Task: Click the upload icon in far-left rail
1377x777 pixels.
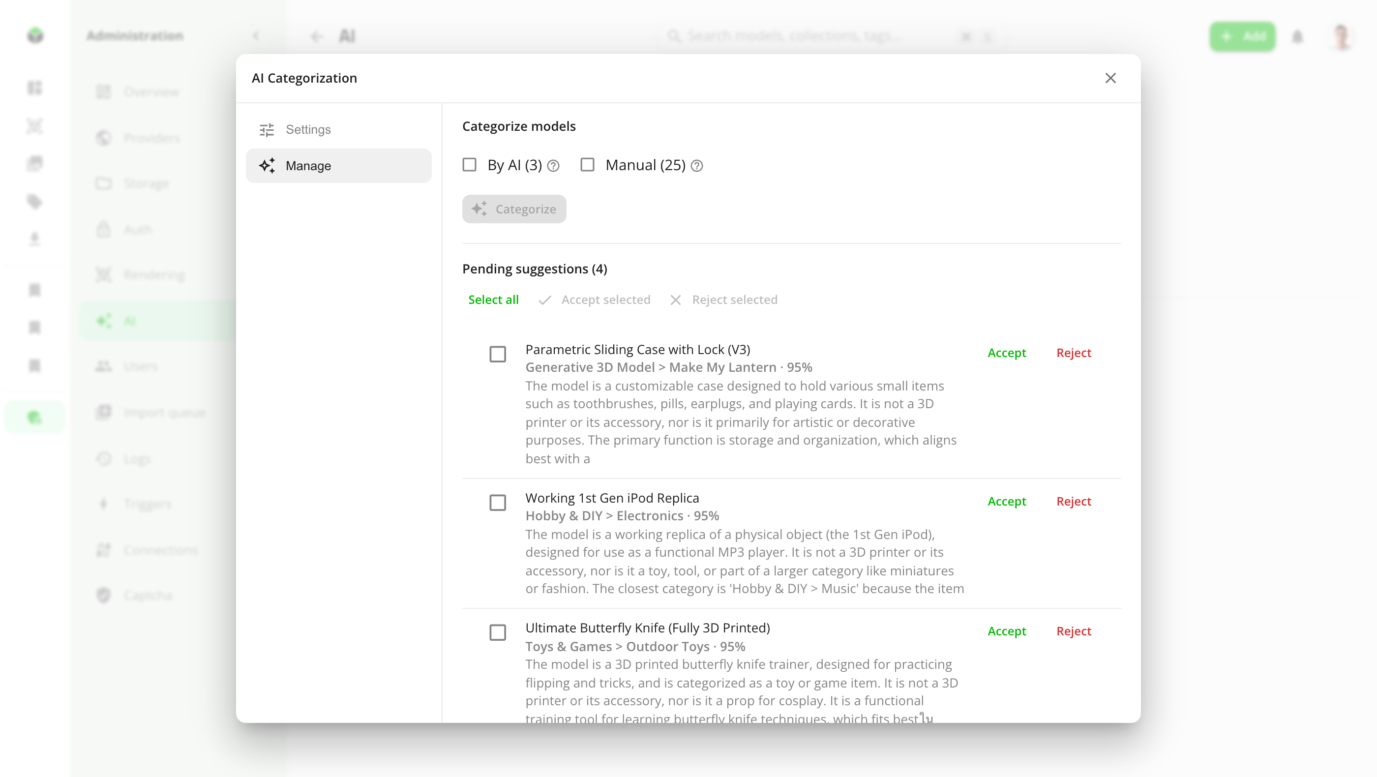Action: [35, 239]
